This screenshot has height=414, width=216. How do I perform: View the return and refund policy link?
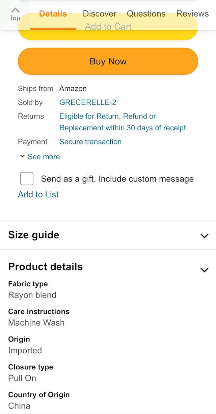pyautogui.click(x=123, y=122)
